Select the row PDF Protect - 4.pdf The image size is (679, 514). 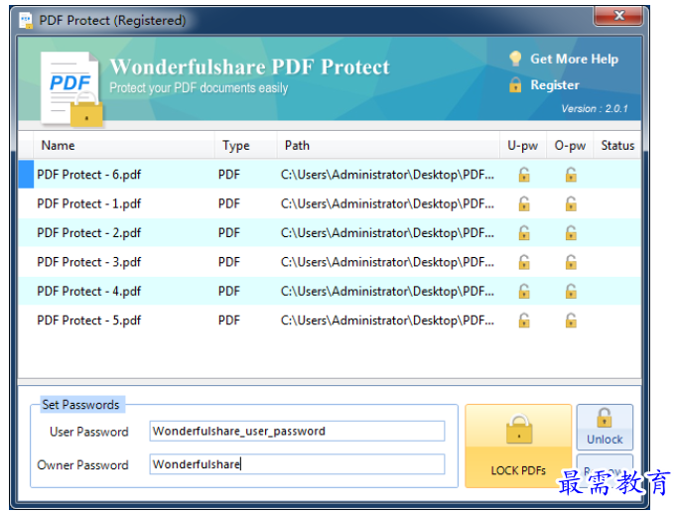coord(330,291)
